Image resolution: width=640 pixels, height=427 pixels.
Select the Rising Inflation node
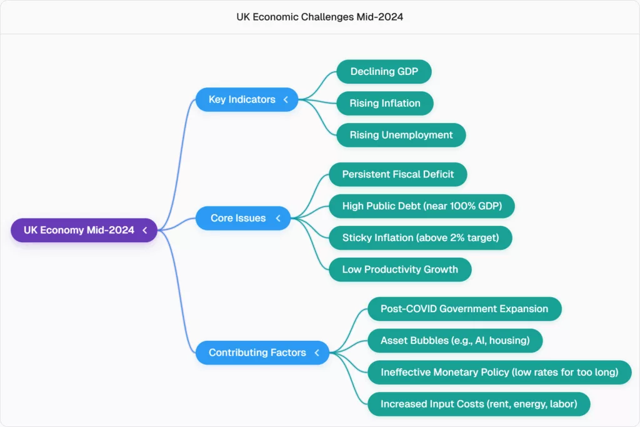[x=384, y=103]
